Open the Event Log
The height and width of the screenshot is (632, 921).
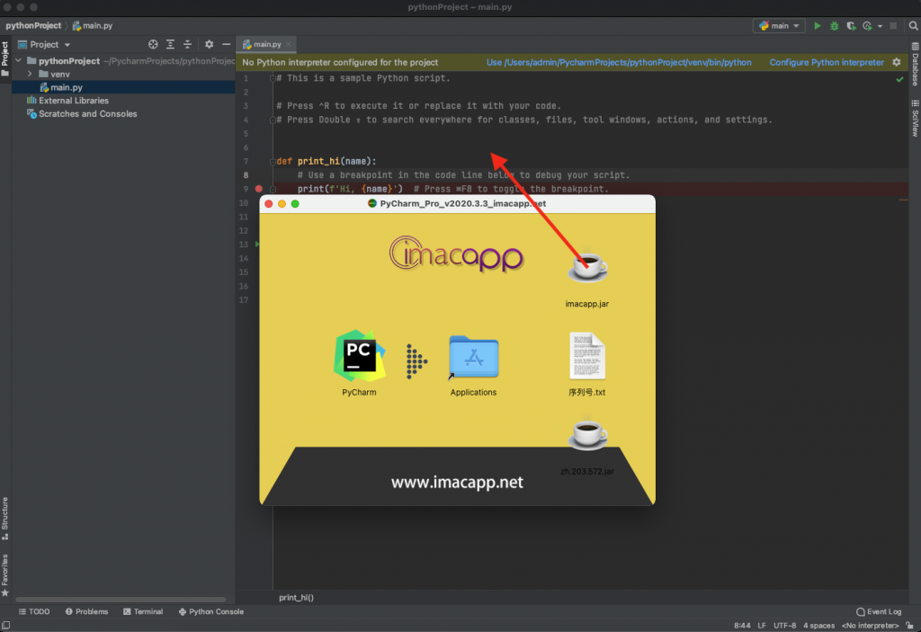(x=879, y=611)
